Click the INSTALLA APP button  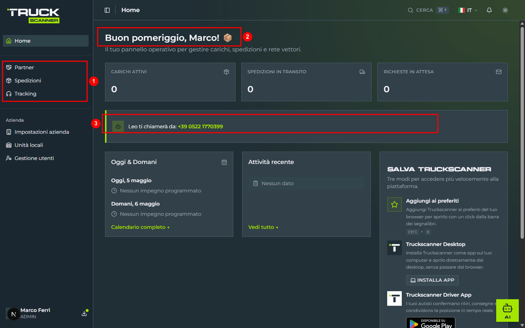tap(432, 280)
